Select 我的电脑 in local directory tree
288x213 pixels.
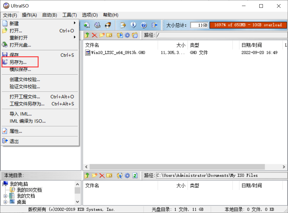(19, 184)
